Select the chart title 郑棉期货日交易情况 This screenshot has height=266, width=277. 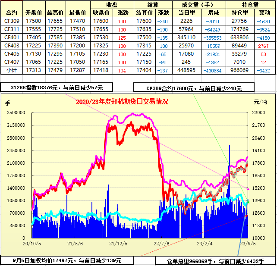[122, 102]
